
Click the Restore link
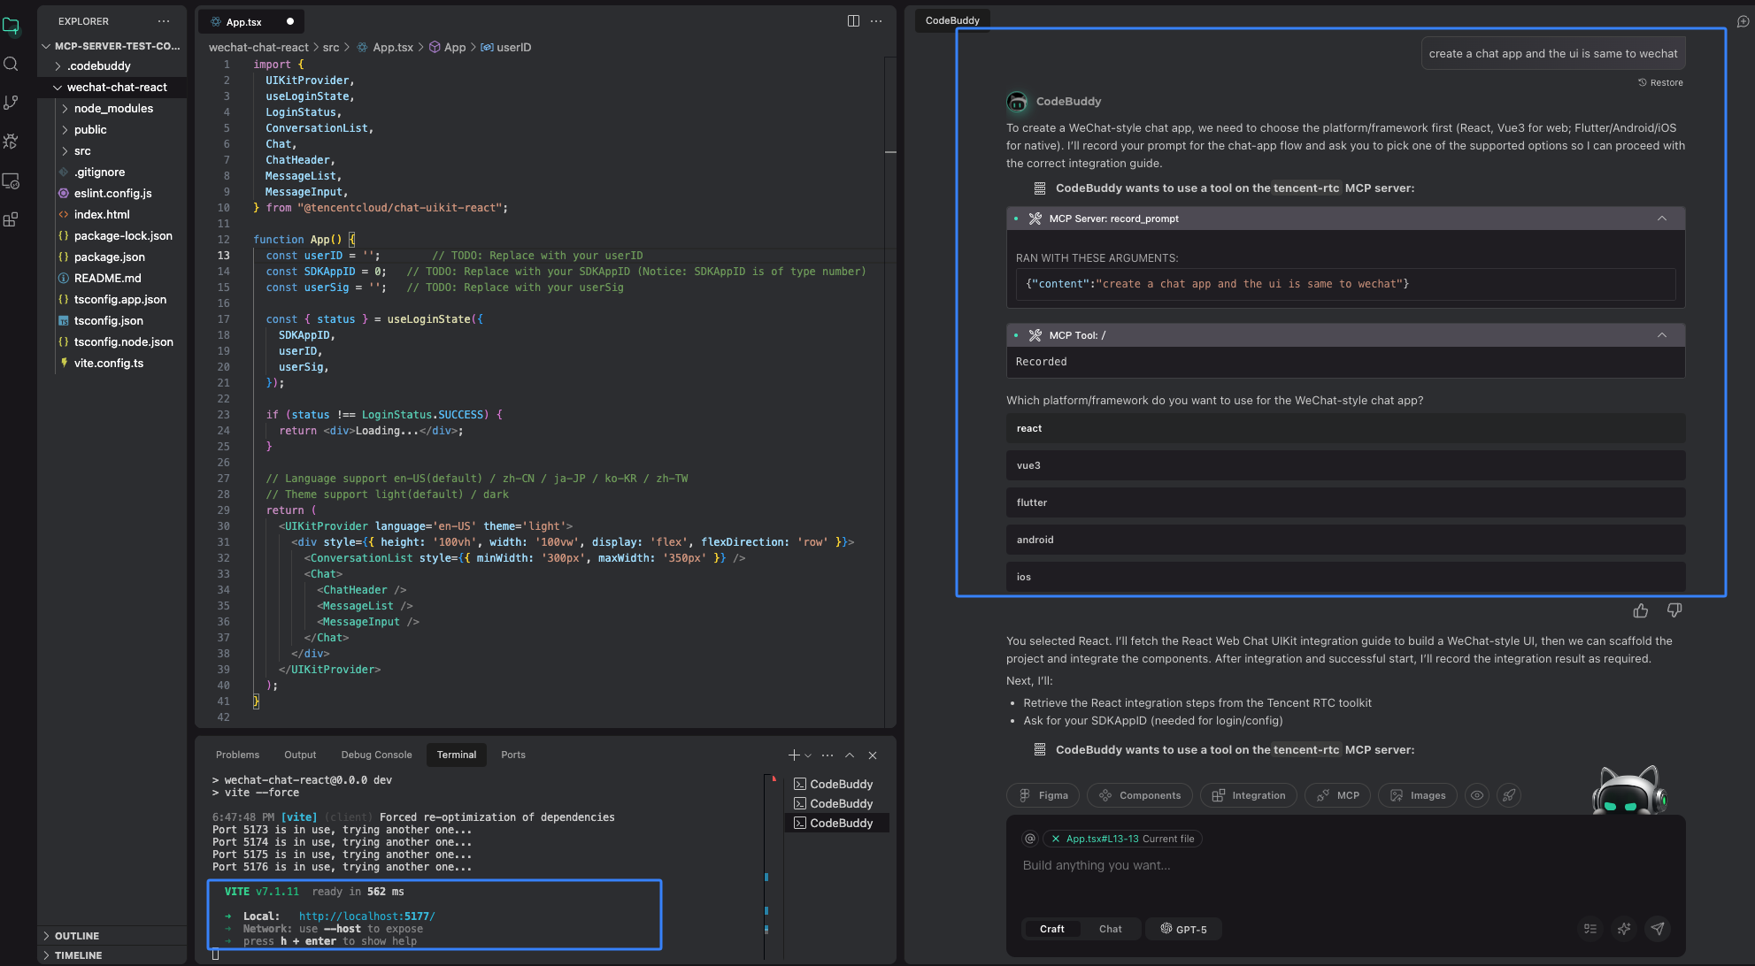tap(1660, 82)
